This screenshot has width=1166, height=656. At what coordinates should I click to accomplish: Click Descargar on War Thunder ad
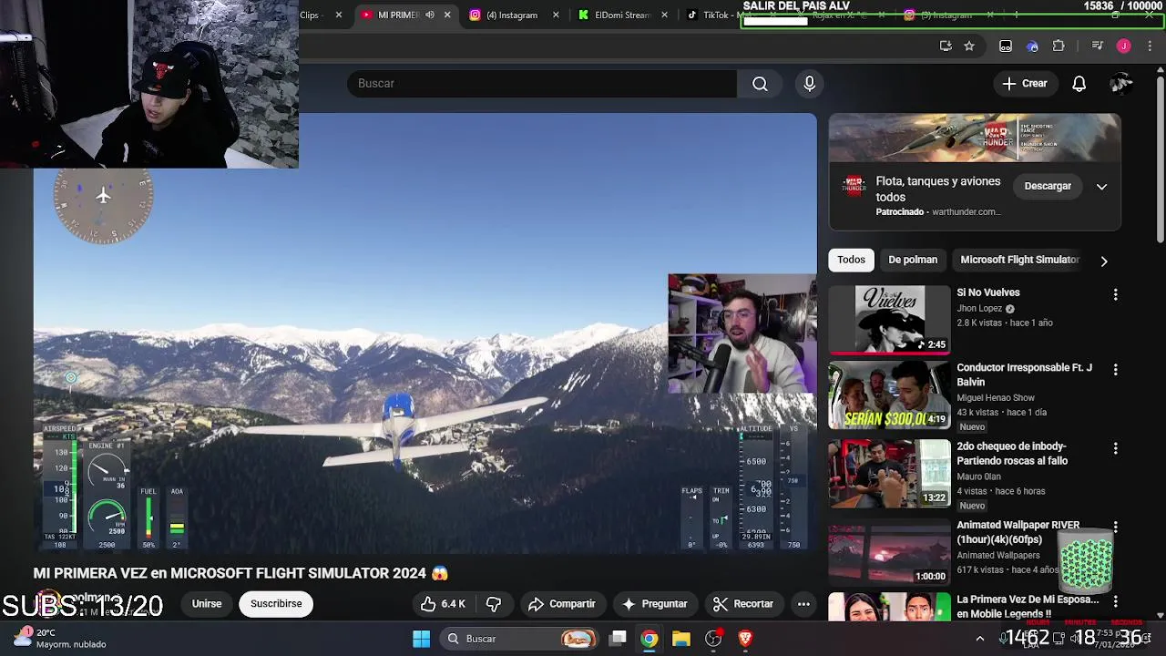(1048, 186)
